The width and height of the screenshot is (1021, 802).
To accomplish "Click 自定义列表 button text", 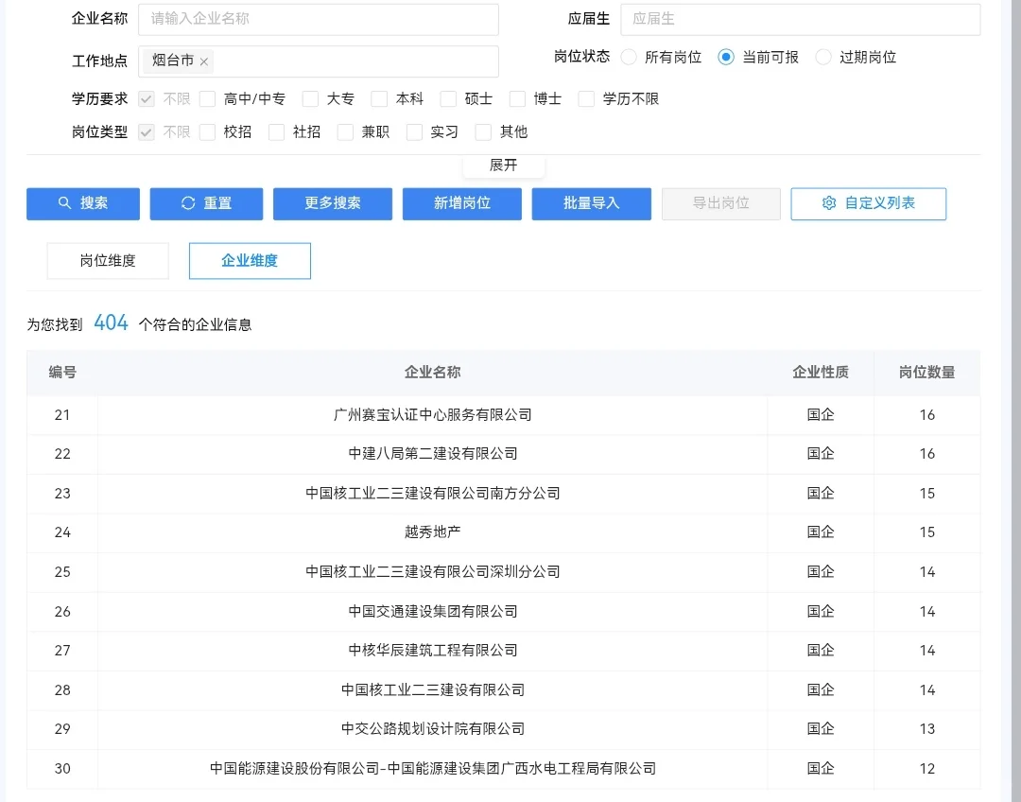I will 880,203.
